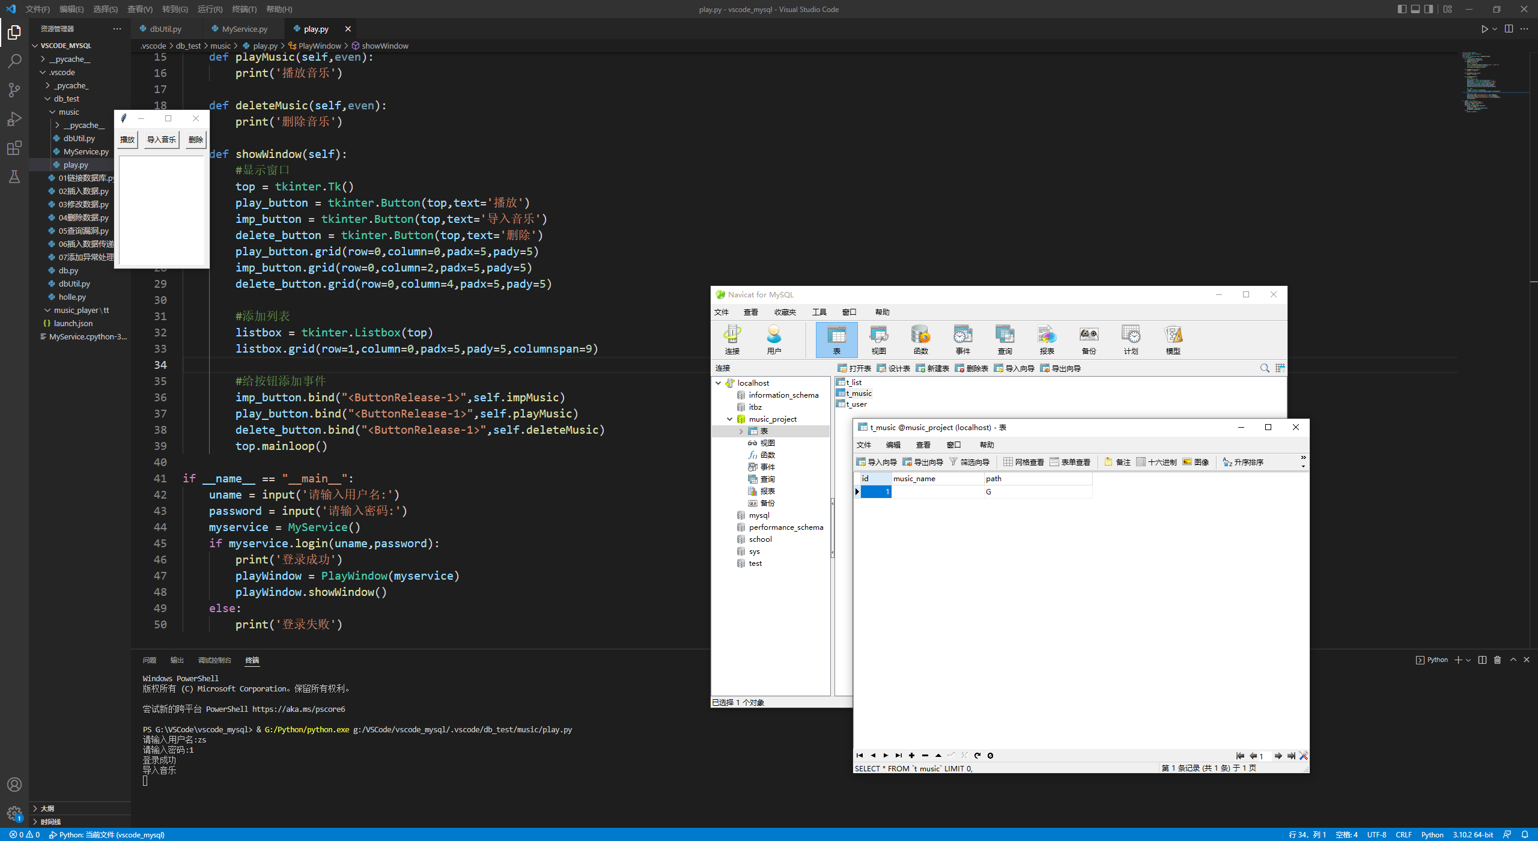Screen dimensions: 1538x841
Task: Toggle the primary sidebar layout icon
Action: pos(1402,9)
